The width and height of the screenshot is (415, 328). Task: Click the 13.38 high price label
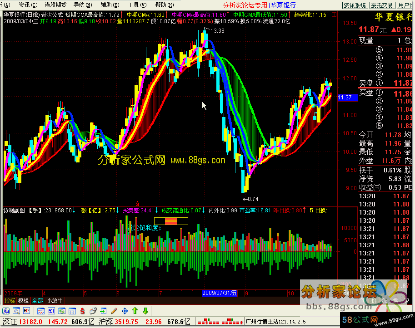pyautogui.click(x=217, y=31)
